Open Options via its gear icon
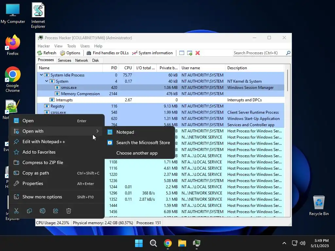The width and height of the screenshot is (335, 251). click(x=62, y=53)
